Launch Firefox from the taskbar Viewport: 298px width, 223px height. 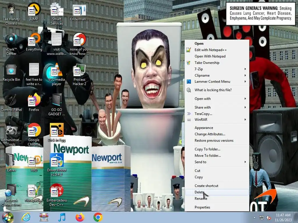point(80,217)
